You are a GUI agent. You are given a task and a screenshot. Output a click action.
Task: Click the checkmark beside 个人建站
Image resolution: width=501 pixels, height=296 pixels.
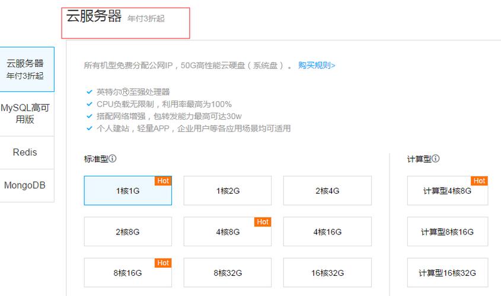pos(90,128)
